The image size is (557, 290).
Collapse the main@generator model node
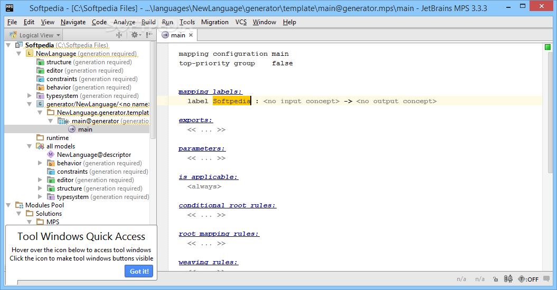[x=51, y=121]
